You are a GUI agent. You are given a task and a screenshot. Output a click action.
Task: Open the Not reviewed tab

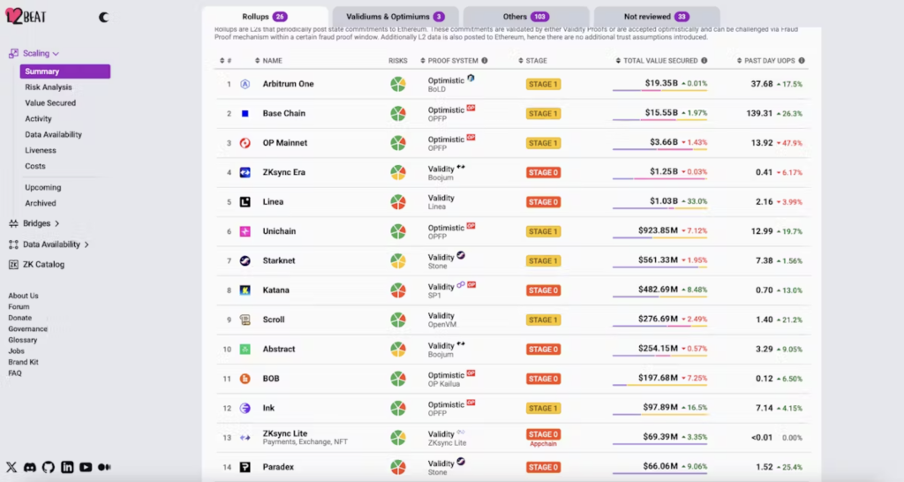coord(656,17)
